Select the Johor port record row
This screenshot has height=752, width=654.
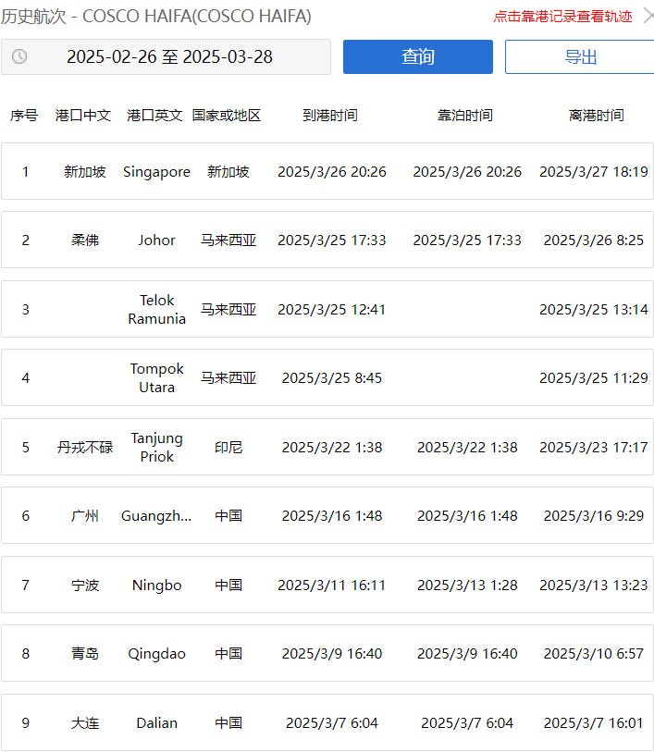click(327, 240)
